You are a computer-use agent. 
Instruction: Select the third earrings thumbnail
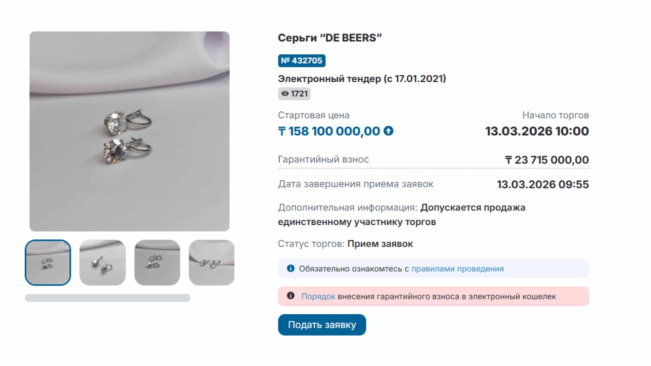[x=157, y=263]
